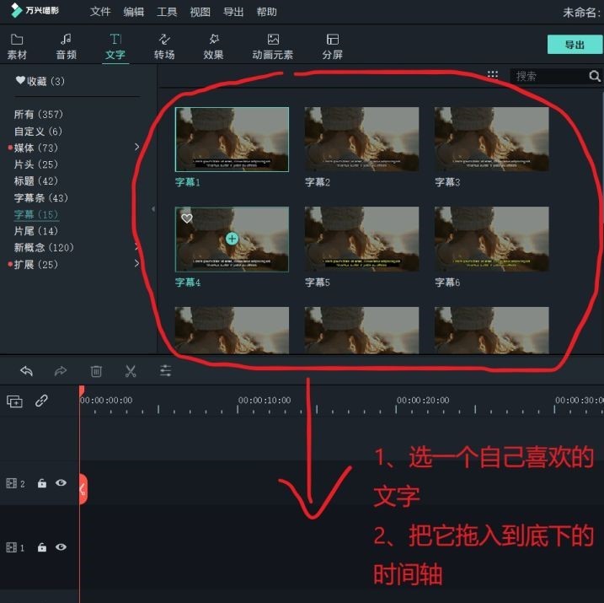The width and height of the screenshot is (604, 603).
Task: Select the 字幕6 thumbnail
Action: coord(491,239)
